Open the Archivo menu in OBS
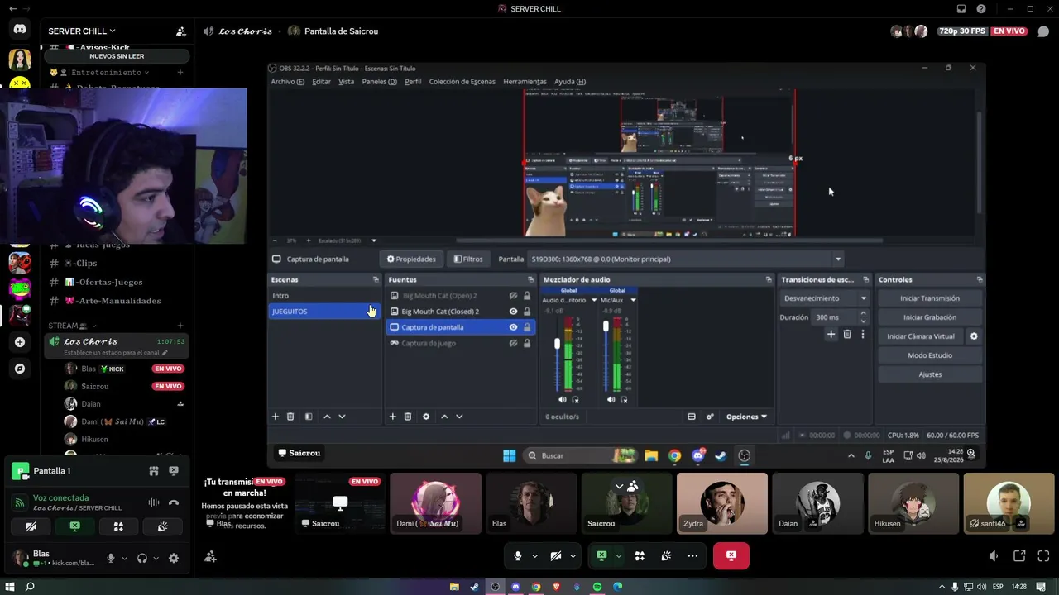 (x=287, y=82)
